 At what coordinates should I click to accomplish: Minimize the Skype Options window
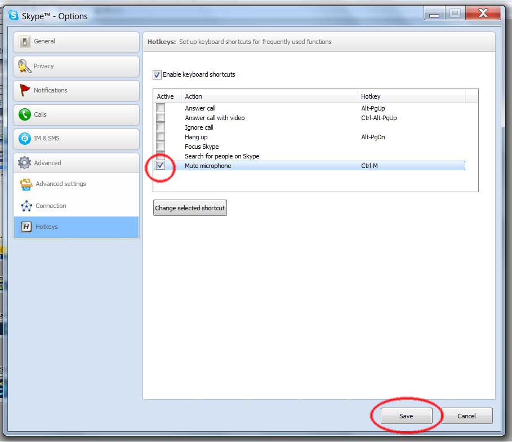pyautogui.click(x=434, y=14)
